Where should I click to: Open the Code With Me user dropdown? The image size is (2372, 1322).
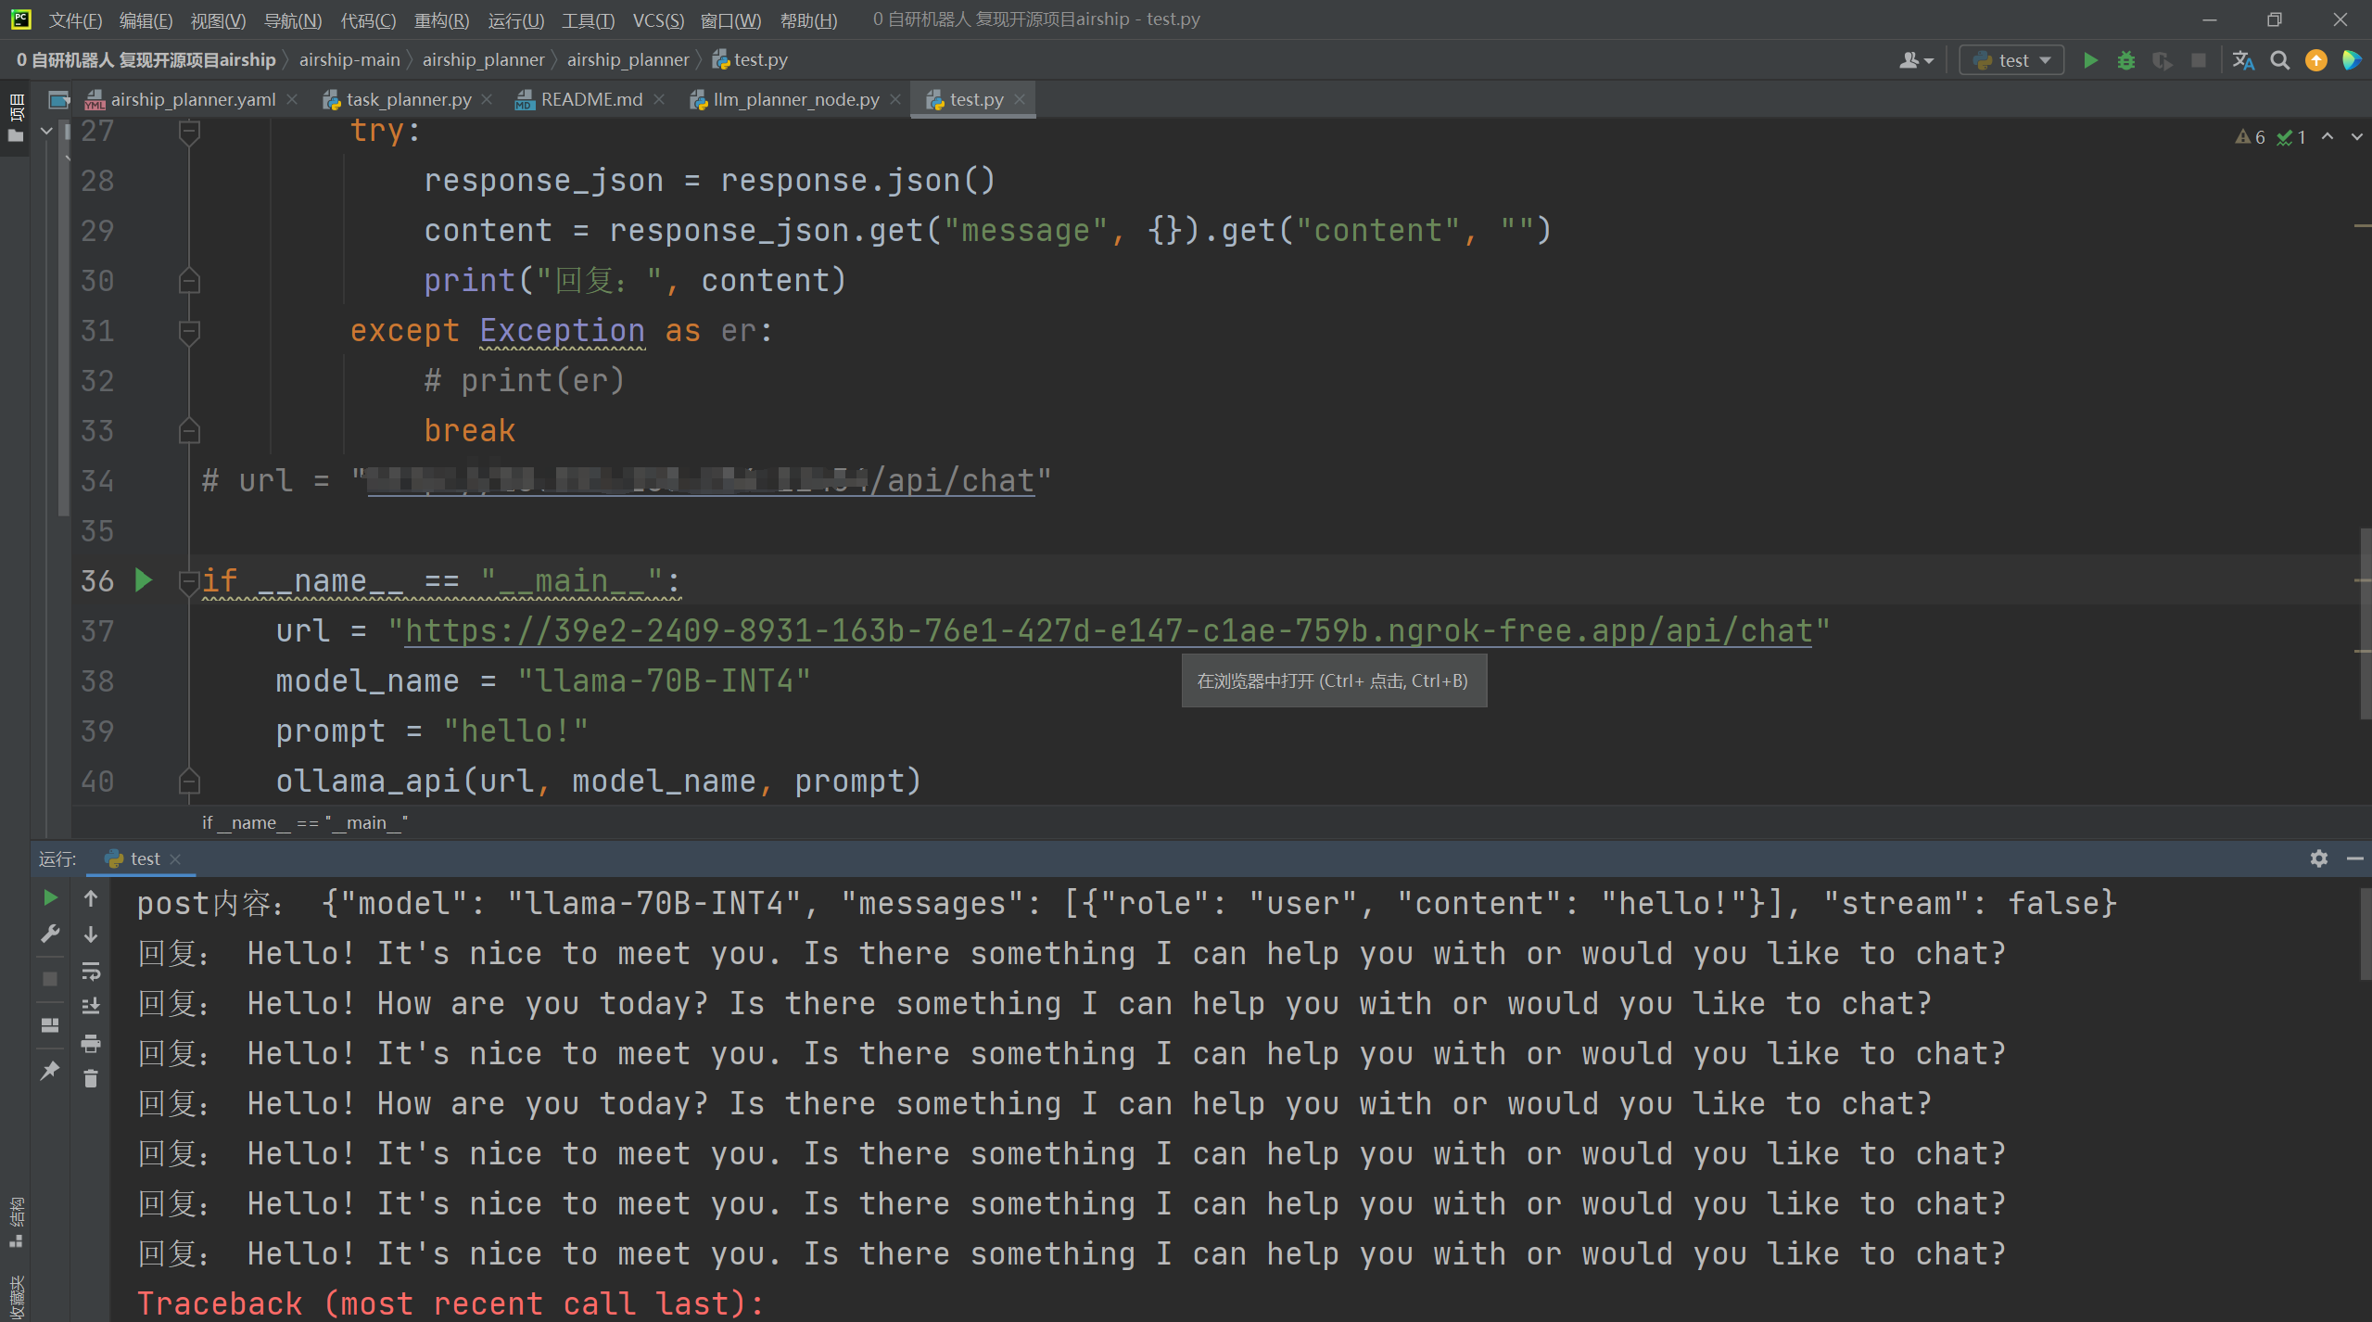click(x=1917, y=60)
